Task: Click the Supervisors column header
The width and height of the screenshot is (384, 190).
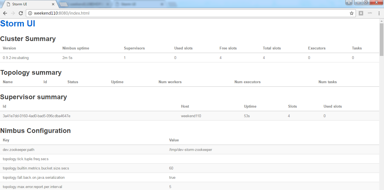Action: coord(134,48)
